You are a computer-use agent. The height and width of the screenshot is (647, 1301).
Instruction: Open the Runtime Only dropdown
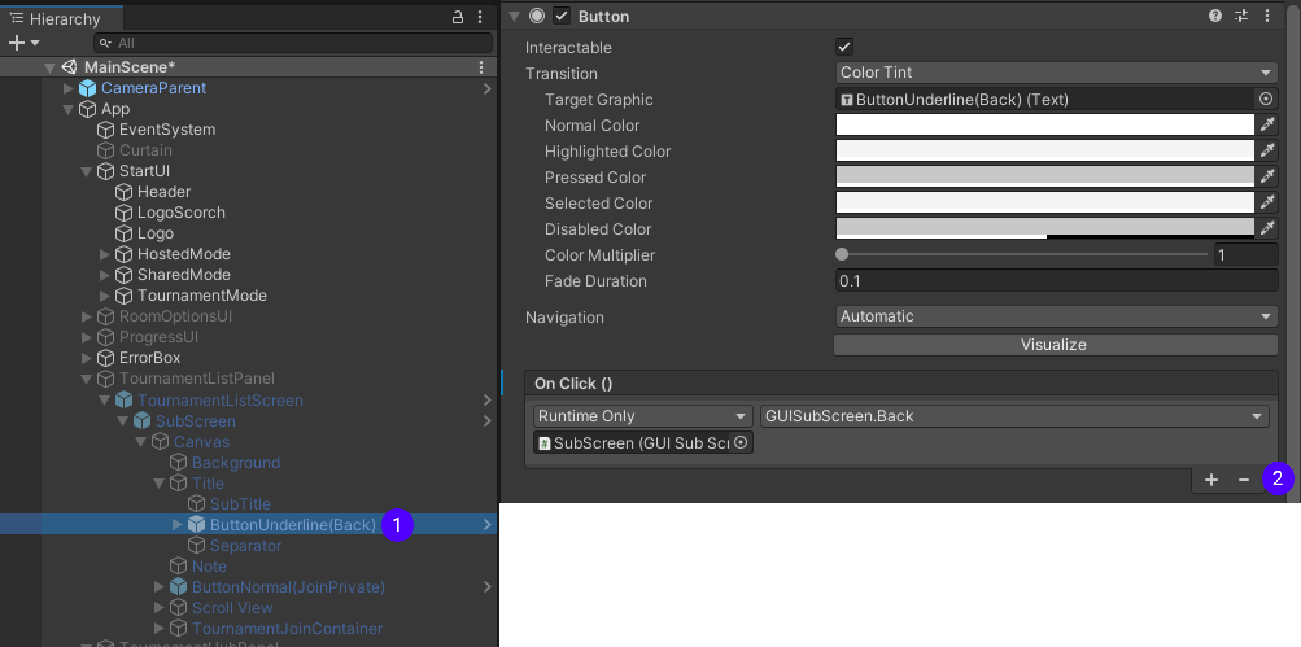point(642,416)
